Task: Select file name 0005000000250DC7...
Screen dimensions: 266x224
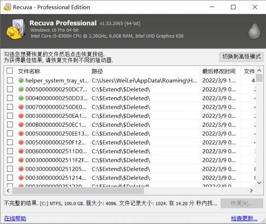Action: pos(56,89)
